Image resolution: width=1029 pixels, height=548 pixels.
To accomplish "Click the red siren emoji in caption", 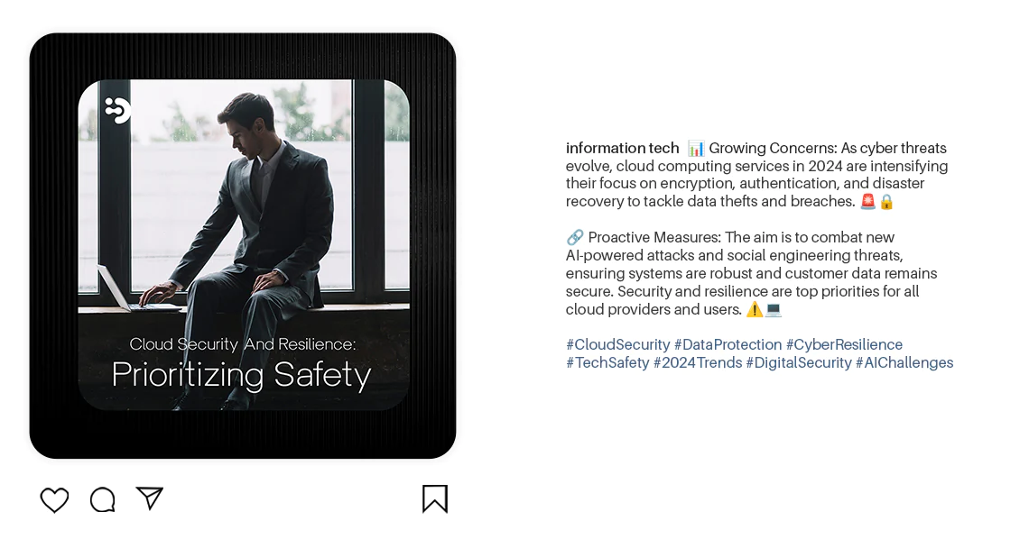I will (868, 202).
